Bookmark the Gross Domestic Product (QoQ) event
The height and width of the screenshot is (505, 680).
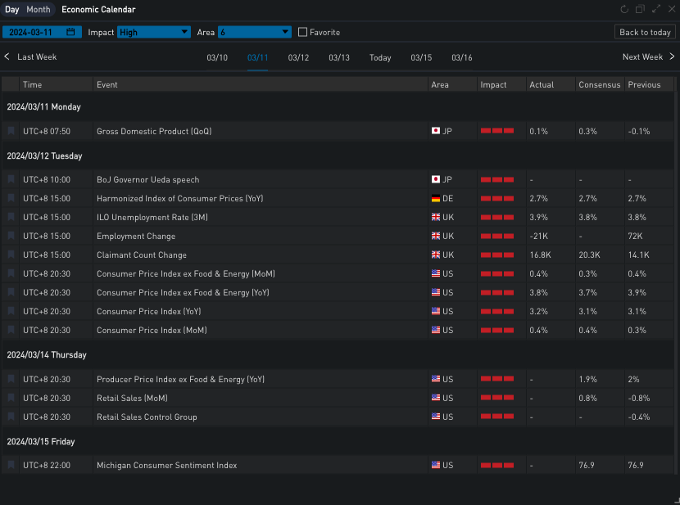coord(11,131)
